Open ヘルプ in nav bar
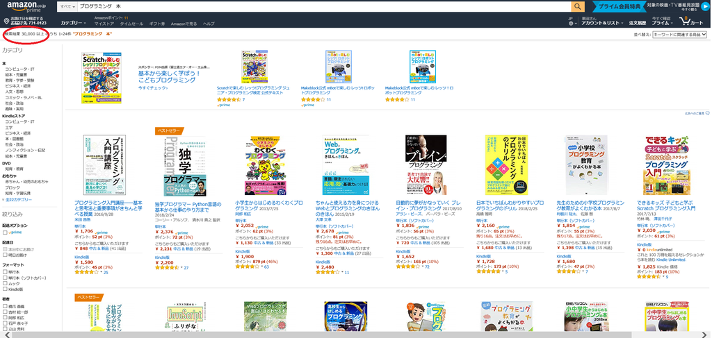This screenshot has width=712, height=338. click(209, 24)
